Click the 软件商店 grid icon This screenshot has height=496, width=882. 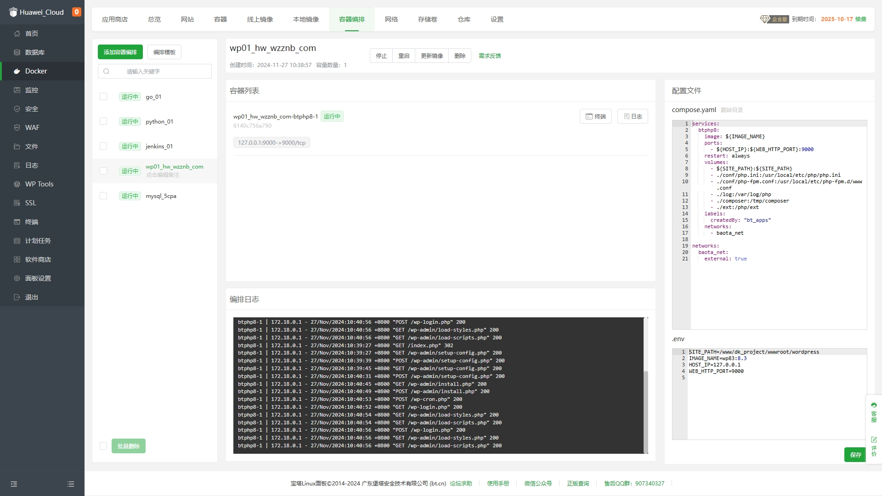pyautogui.click(x=17, y=259)
